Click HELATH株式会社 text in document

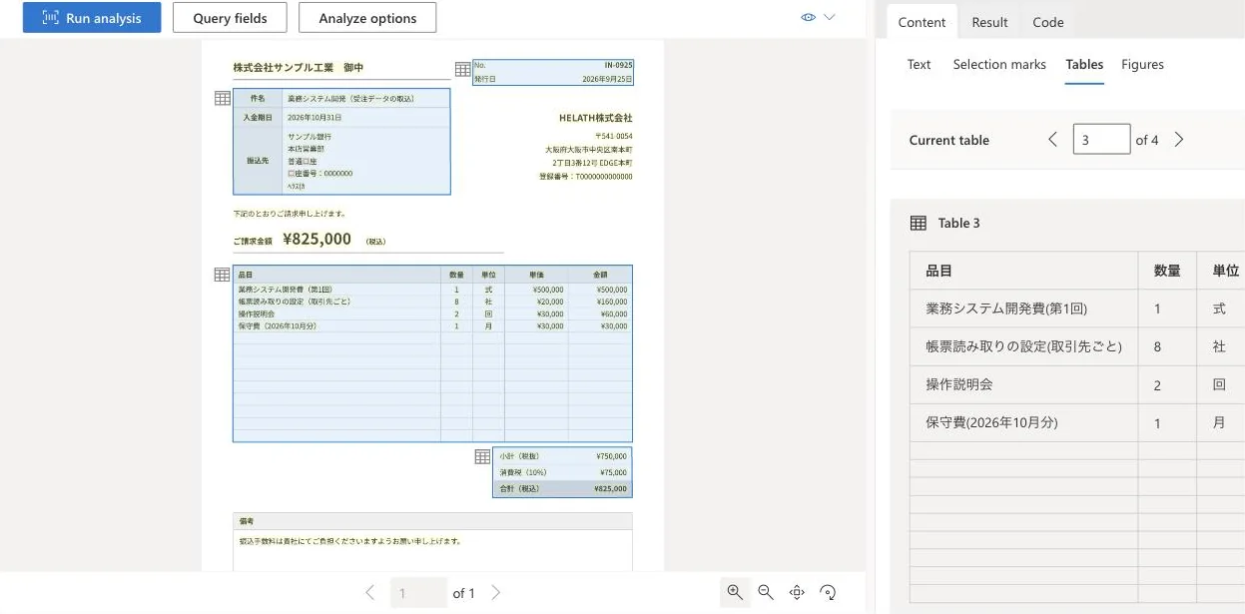tap(595, 118)
